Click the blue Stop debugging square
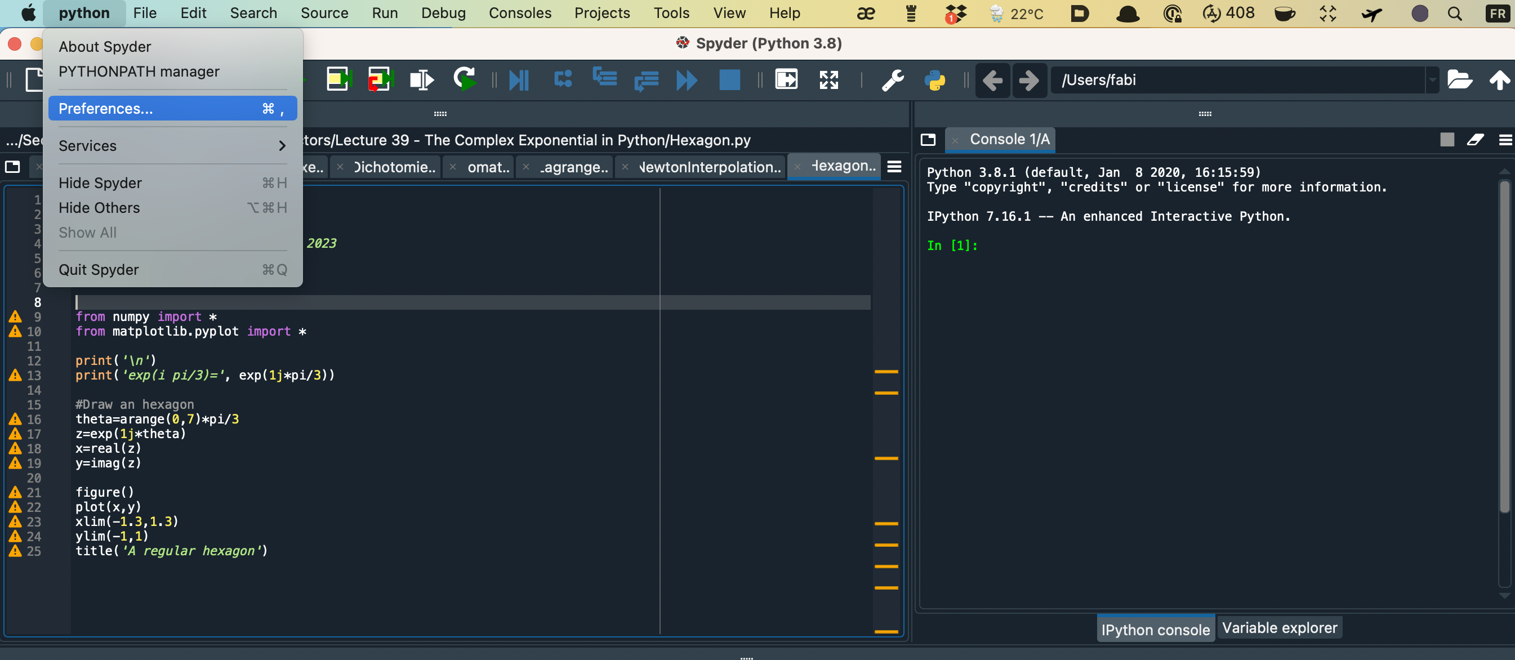Screen dimensions: 1515x660 click(x=729, y=79)
